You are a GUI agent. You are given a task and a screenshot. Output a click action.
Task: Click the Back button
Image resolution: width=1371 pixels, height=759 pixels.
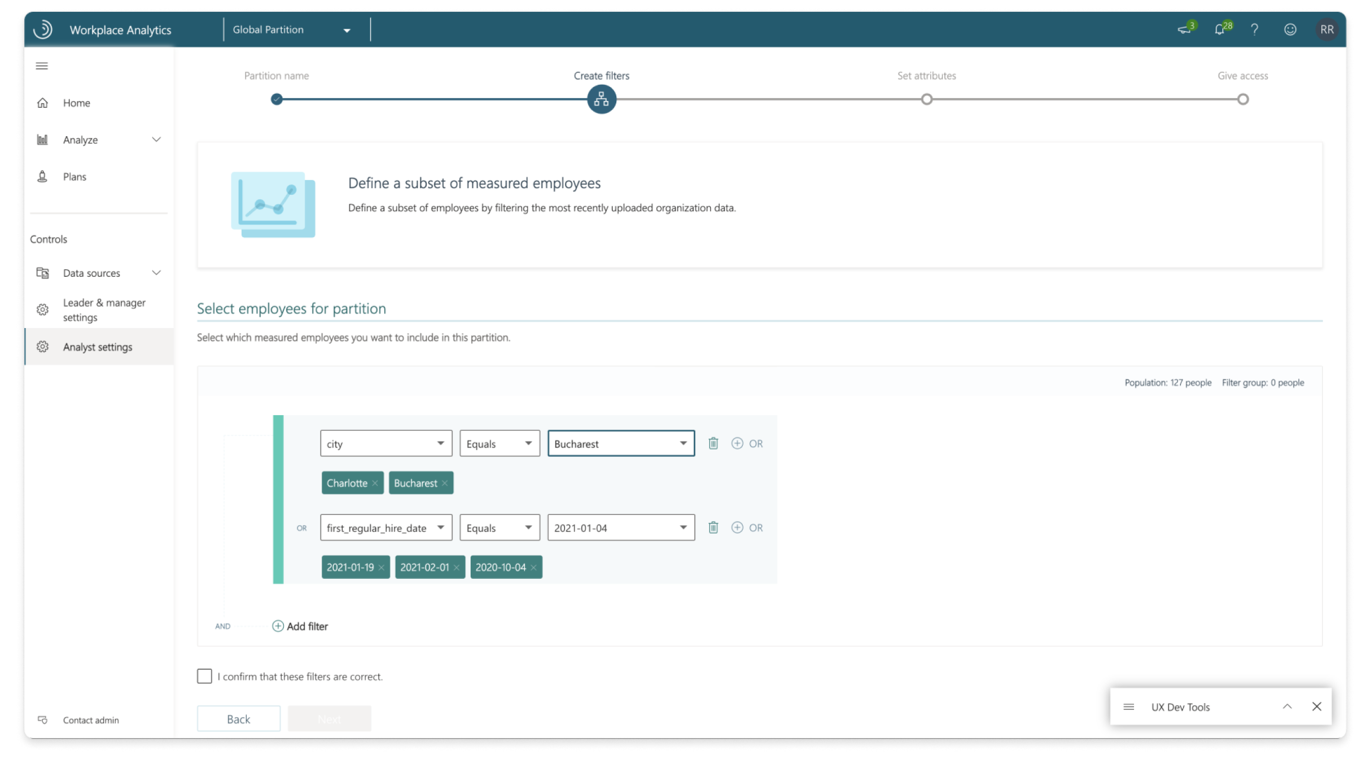238,719
